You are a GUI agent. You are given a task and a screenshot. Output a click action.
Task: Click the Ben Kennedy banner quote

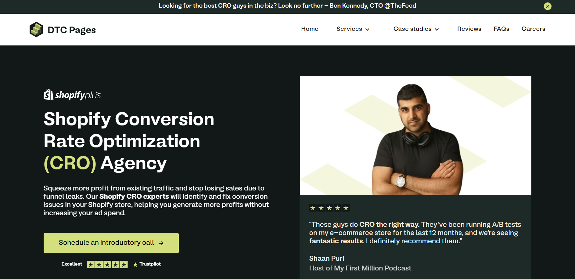287,6
